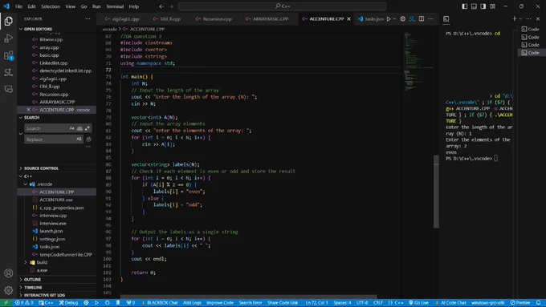Open the Manage gear in activity bar

8,290
